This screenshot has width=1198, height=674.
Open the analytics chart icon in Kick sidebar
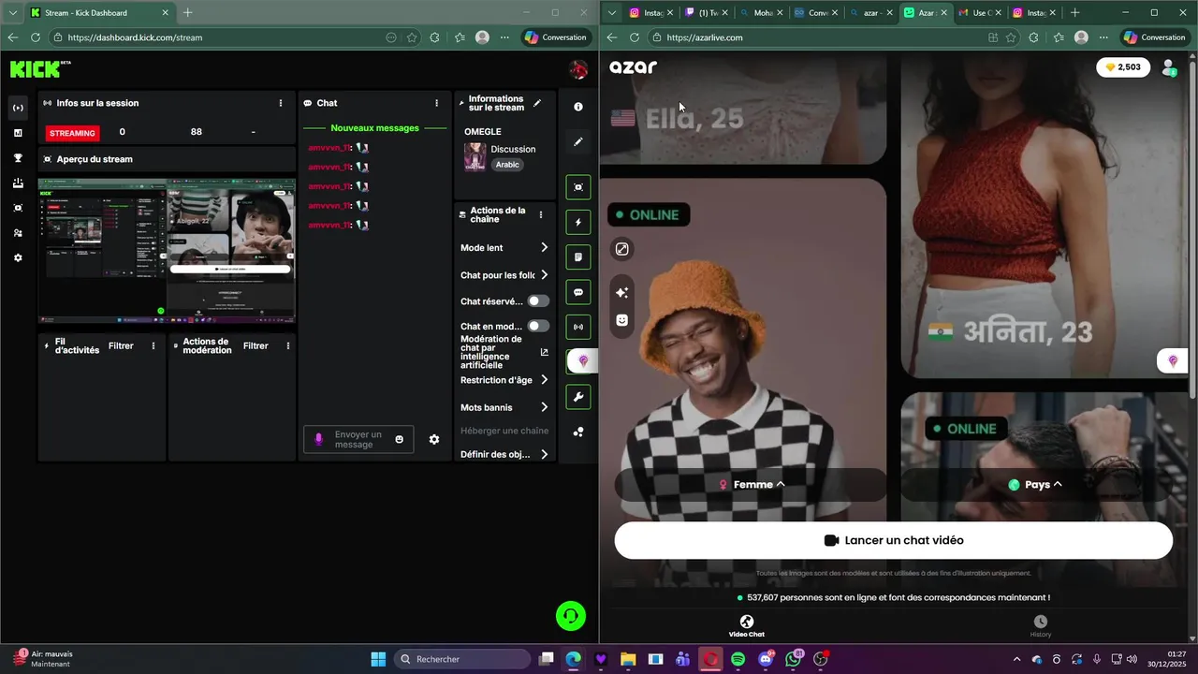point(18,133)
